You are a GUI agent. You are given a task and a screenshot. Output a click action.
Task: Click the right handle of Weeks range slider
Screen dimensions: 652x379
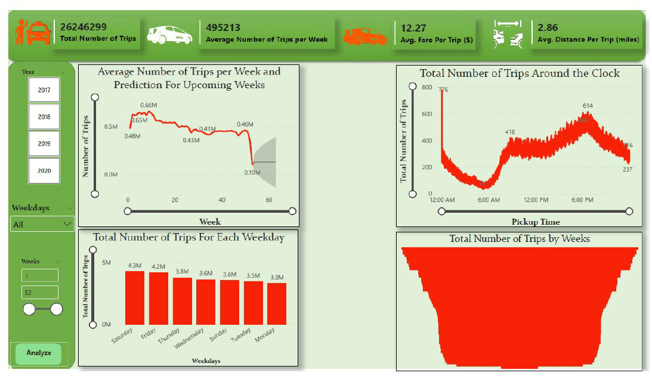tap(57, 309)
